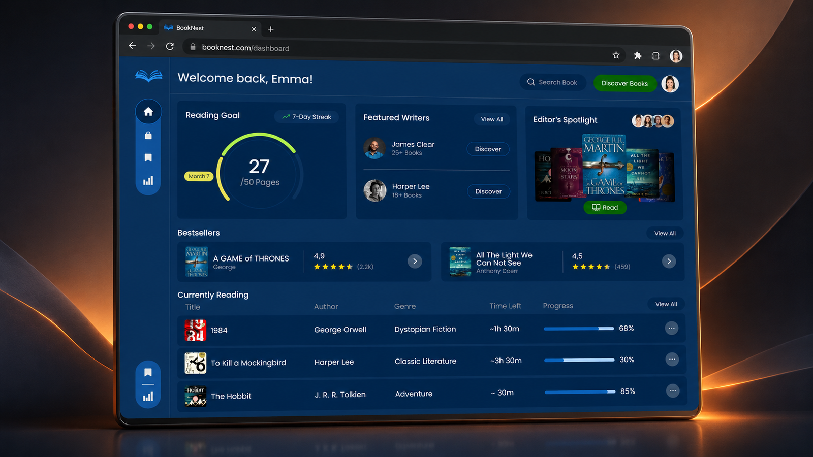The height and width of the screenshot is (457, 813).
Task: Click the Read button in Editor's Spotlight
Action: coord(605,207)
